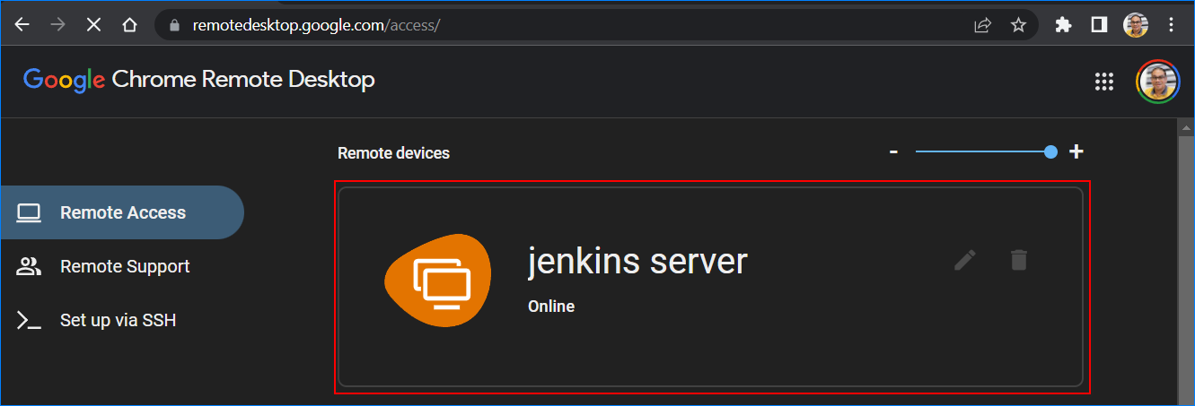Viewport: 1195px width, 406px height.
Task: View site information via the lock icon
Action: click(x=175, y=25)
